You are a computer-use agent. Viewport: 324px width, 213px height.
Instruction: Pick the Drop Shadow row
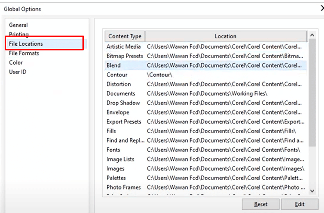[123, 103]
